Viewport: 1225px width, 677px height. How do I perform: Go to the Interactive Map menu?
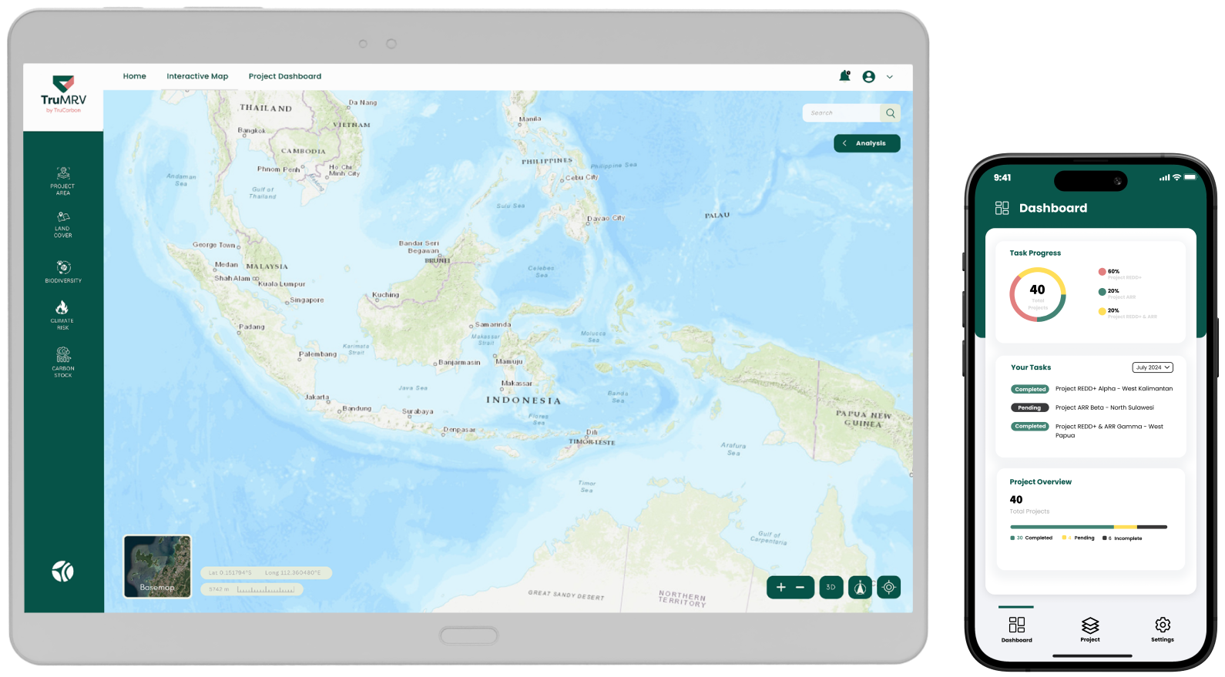[197, 76]
